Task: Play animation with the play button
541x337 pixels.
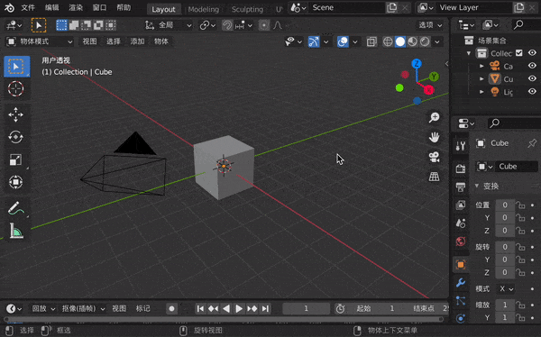Action: pyautogui.click(x=239, y=309)
